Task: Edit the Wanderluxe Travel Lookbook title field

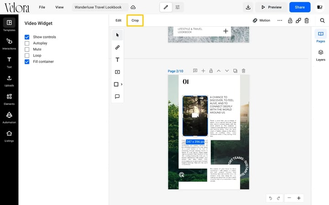Action: pyautogui.click(x=100, y=7)
